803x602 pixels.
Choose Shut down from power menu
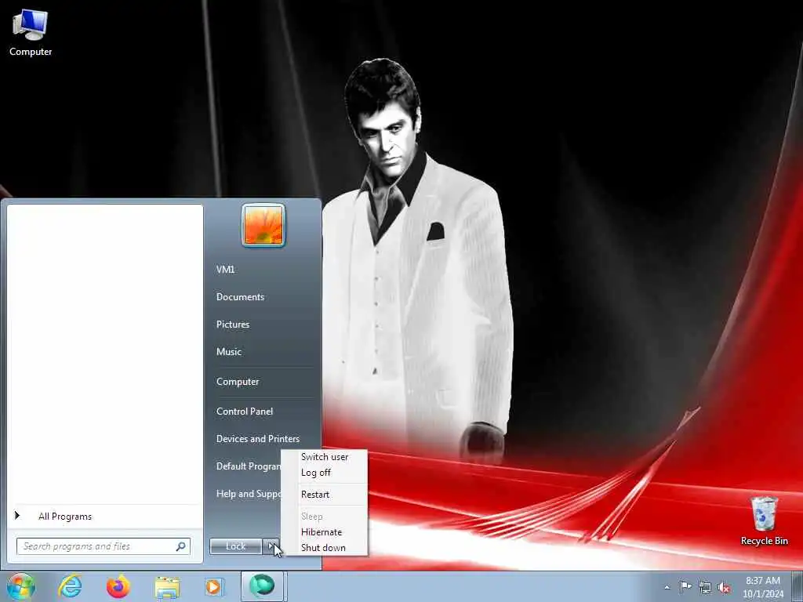click(323, 548)
